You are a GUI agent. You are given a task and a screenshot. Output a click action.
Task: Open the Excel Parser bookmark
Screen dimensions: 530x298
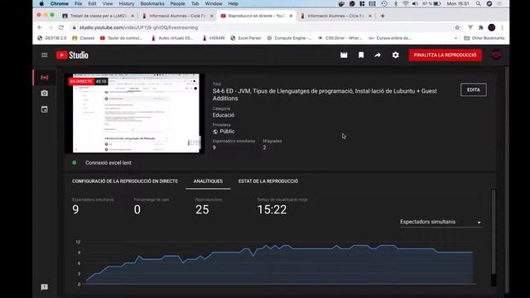coord(246,38)
